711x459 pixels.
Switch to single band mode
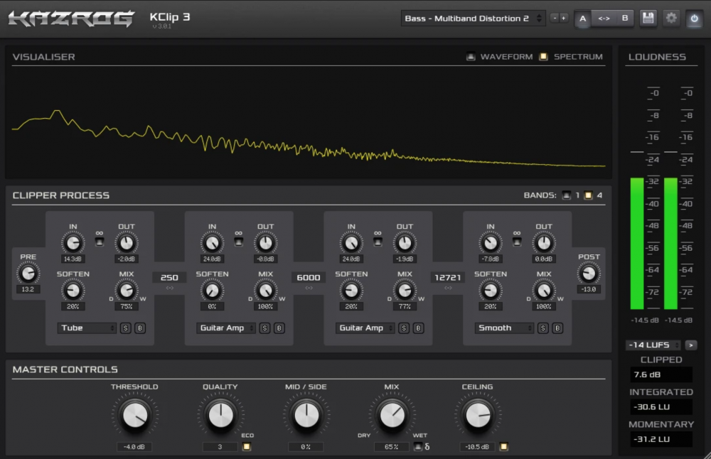(567, 195)
